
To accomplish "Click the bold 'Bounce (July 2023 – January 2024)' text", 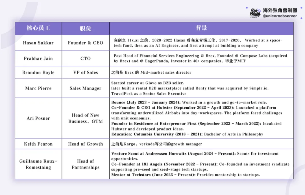I will (x=146, y=102).
